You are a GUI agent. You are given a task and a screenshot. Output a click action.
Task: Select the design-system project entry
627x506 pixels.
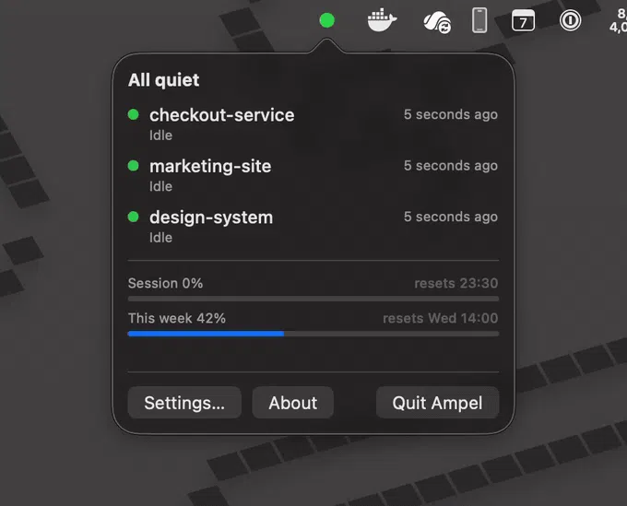[x=313, y=227]
